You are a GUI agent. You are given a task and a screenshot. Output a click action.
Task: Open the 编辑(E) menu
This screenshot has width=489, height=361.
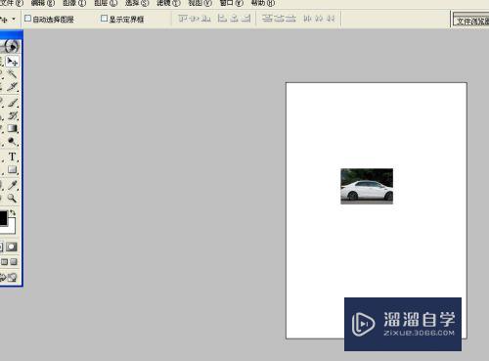43,3
